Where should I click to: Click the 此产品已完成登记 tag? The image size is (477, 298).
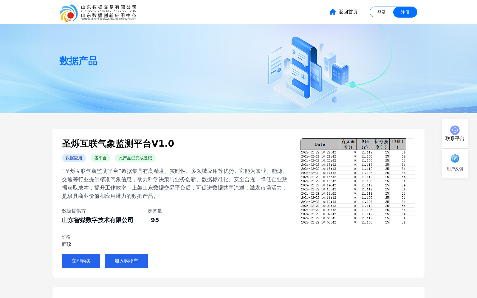pyautogui.click(x=135, y=158)
